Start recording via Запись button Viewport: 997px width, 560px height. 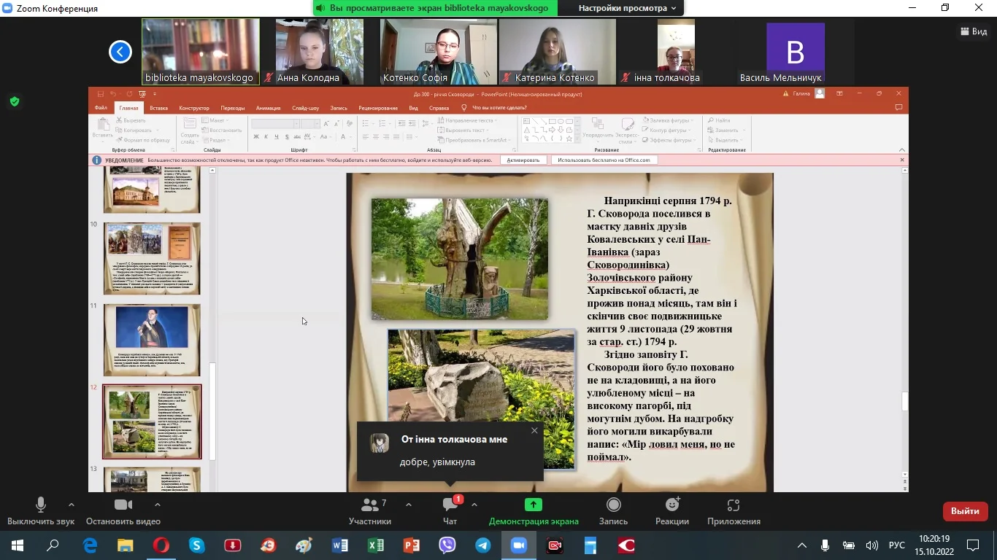tap(613, 510)
